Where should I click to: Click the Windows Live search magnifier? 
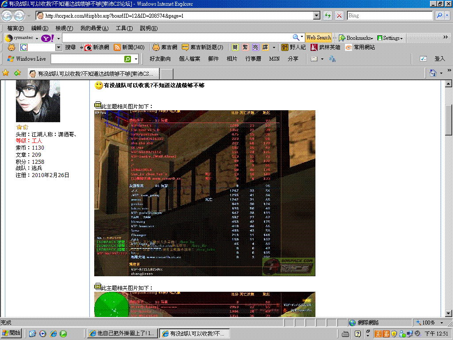(x=127, y=59)
